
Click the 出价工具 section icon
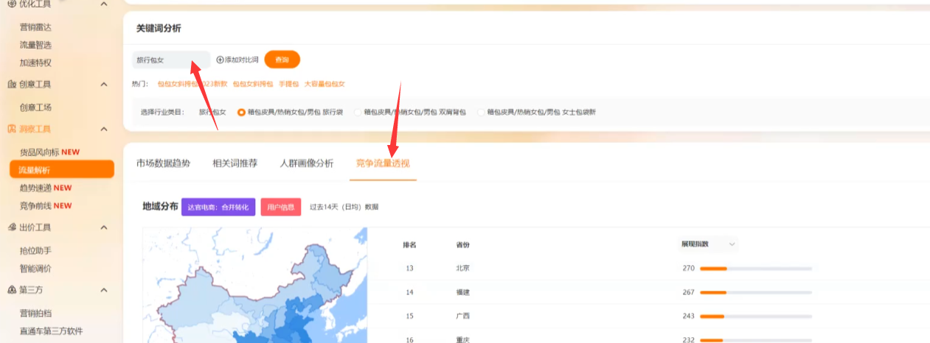pyautogui.click(x=12, y=227)
